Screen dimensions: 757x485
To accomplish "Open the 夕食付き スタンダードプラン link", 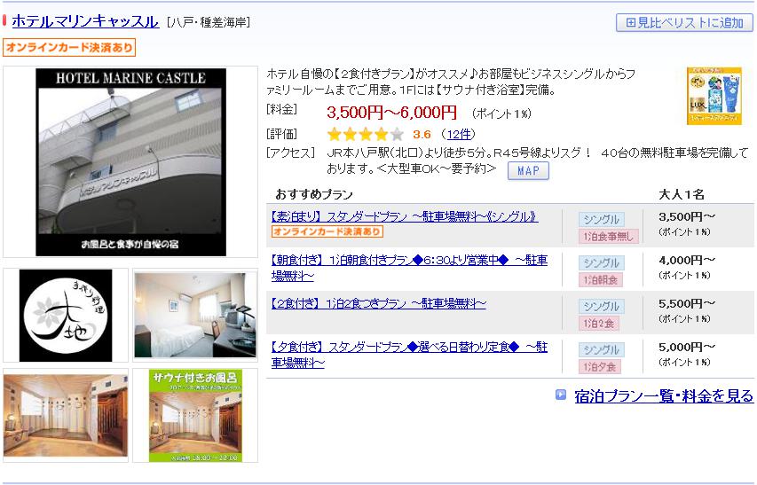I will coord(409,355).
